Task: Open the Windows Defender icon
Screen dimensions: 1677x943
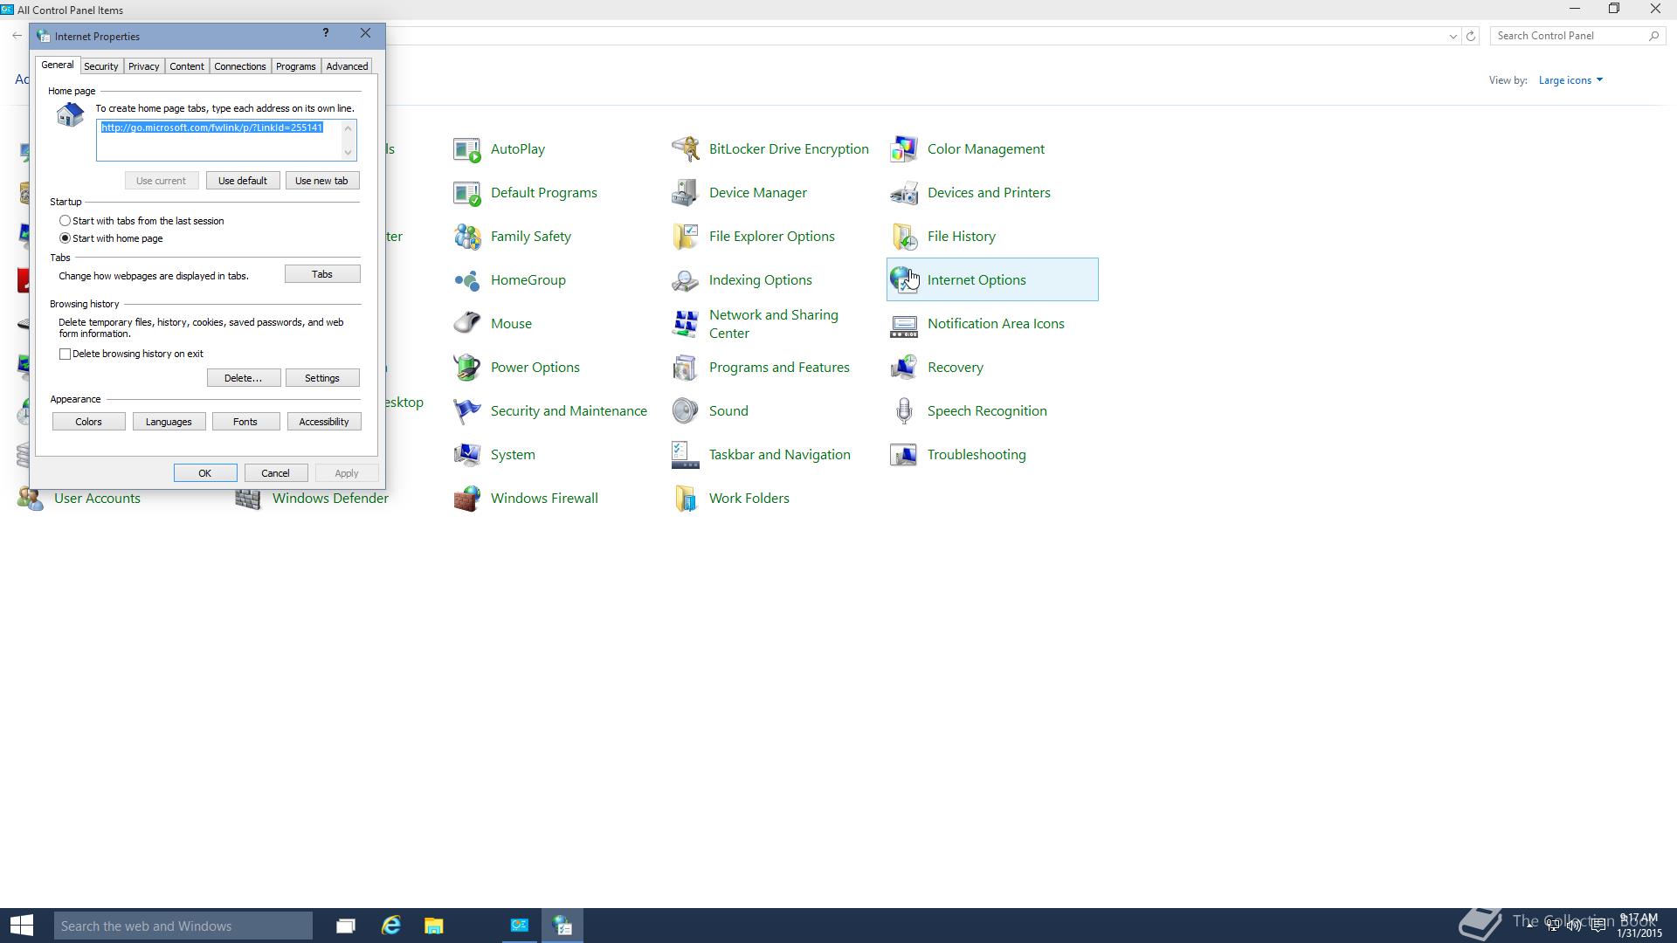Action: pyautogui.click(x=249, y=499)
